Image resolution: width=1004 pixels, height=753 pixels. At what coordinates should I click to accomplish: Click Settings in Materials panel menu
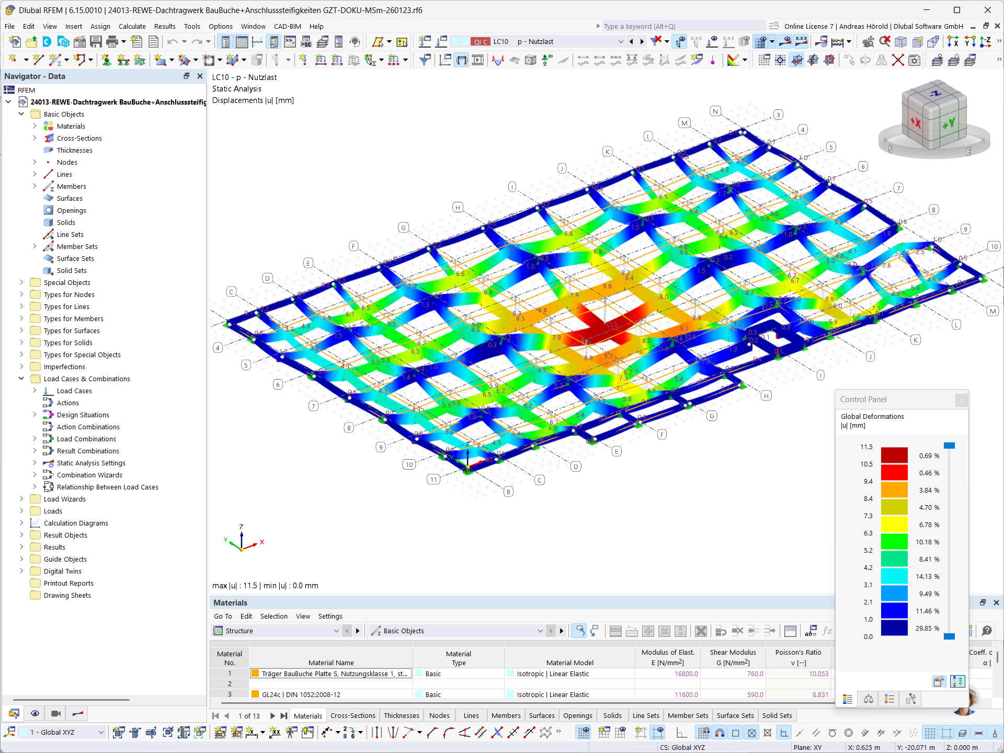330,617
